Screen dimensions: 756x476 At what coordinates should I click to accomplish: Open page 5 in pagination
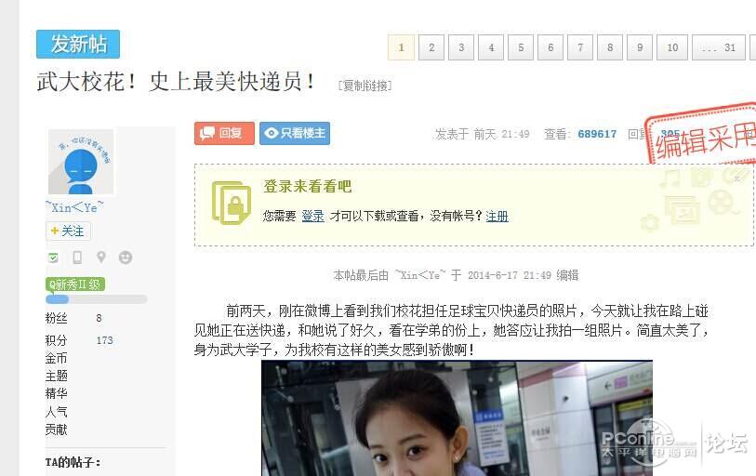521,47
